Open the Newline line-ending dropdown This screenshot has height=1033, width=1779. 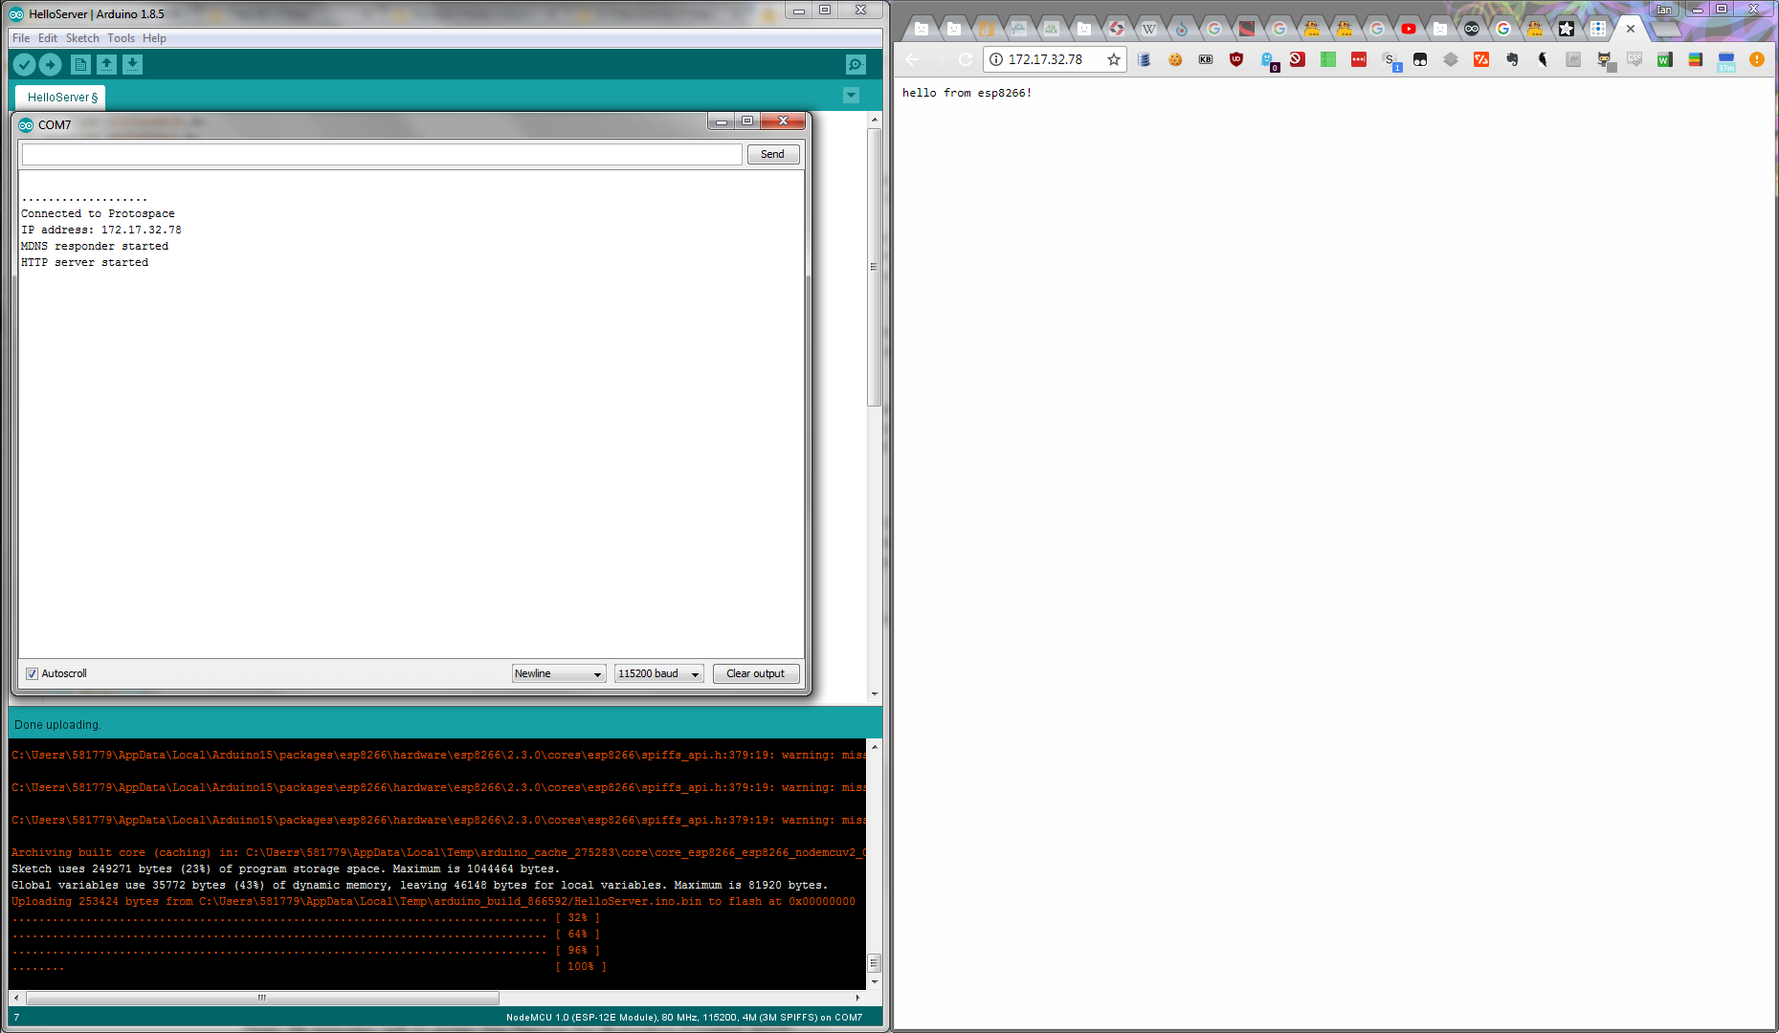559,673
